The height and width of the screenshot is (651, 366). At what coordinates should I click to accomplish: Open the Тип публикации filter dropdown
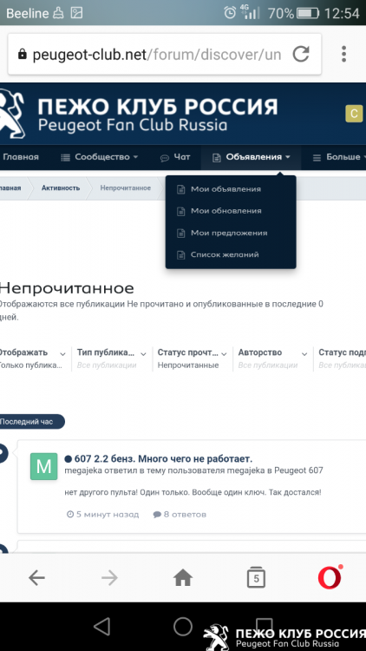pyautogui.click(x=112, y=358)
